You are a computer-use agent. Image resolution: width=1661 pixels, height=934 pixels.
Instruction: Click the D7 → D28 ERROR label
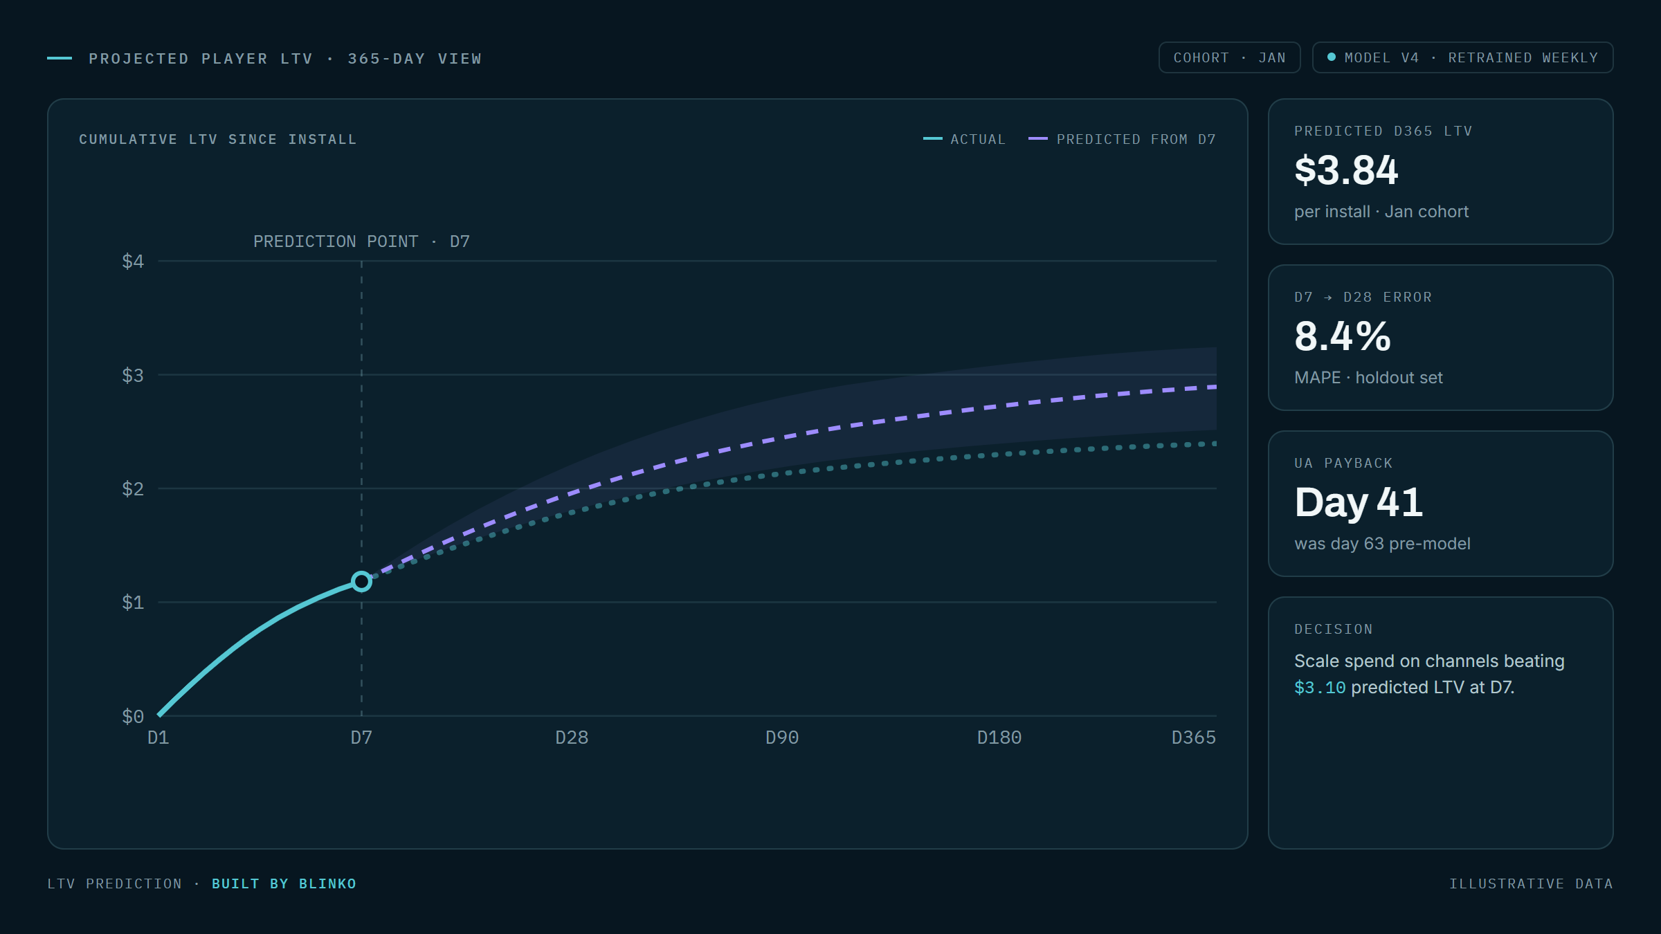pyautogui.click(x=1363, y=297)
